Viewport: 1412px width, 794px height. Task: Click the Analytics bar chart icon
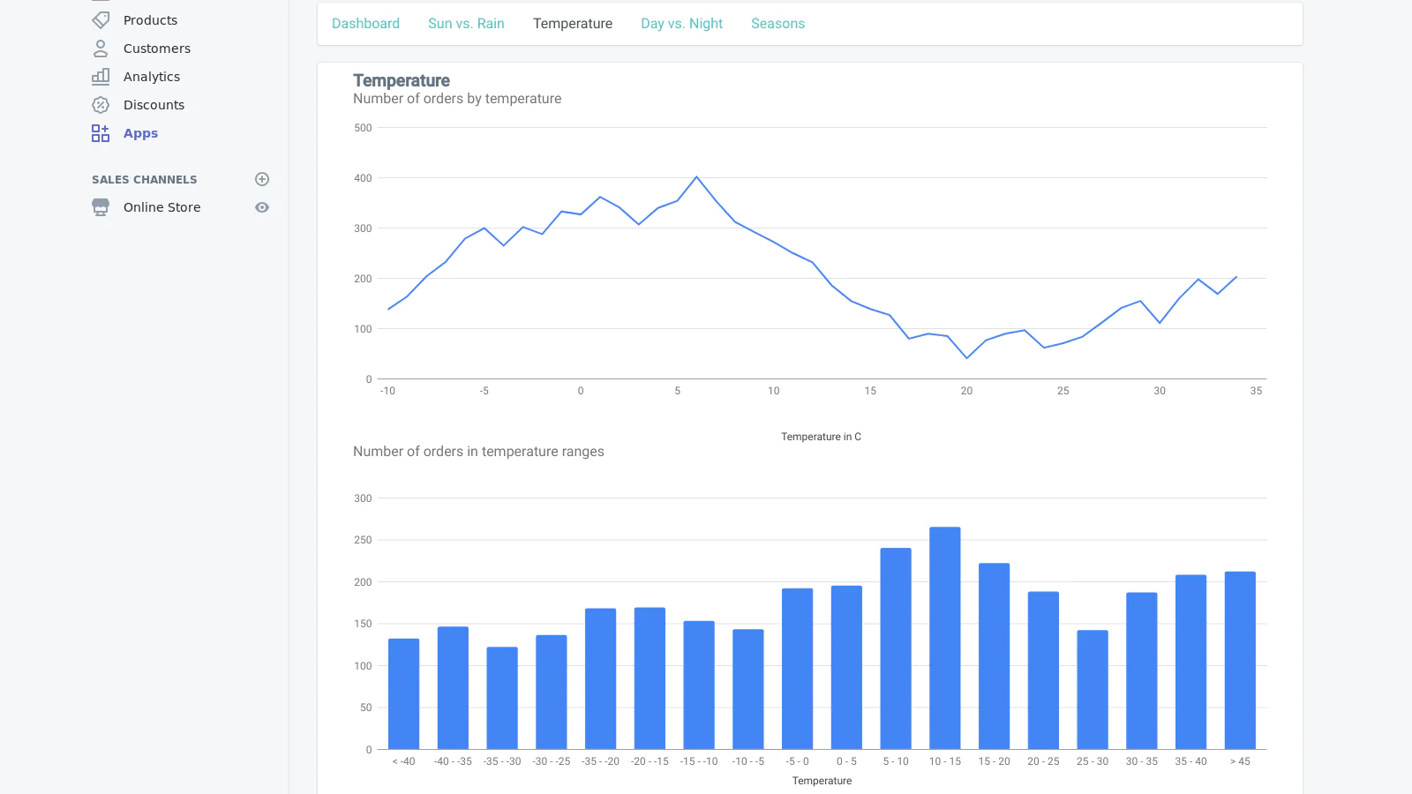[x=101, y=77]
